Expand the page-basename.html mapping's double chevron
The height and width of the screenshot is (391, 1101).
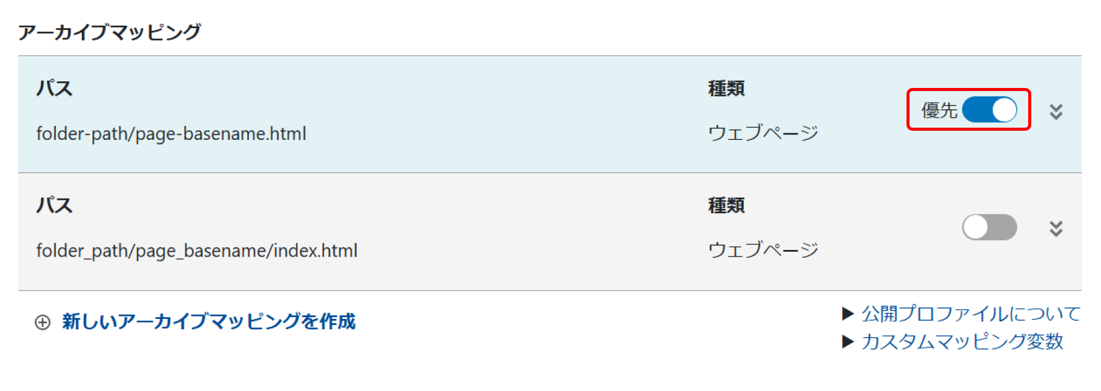click(x=1056, y=111)
